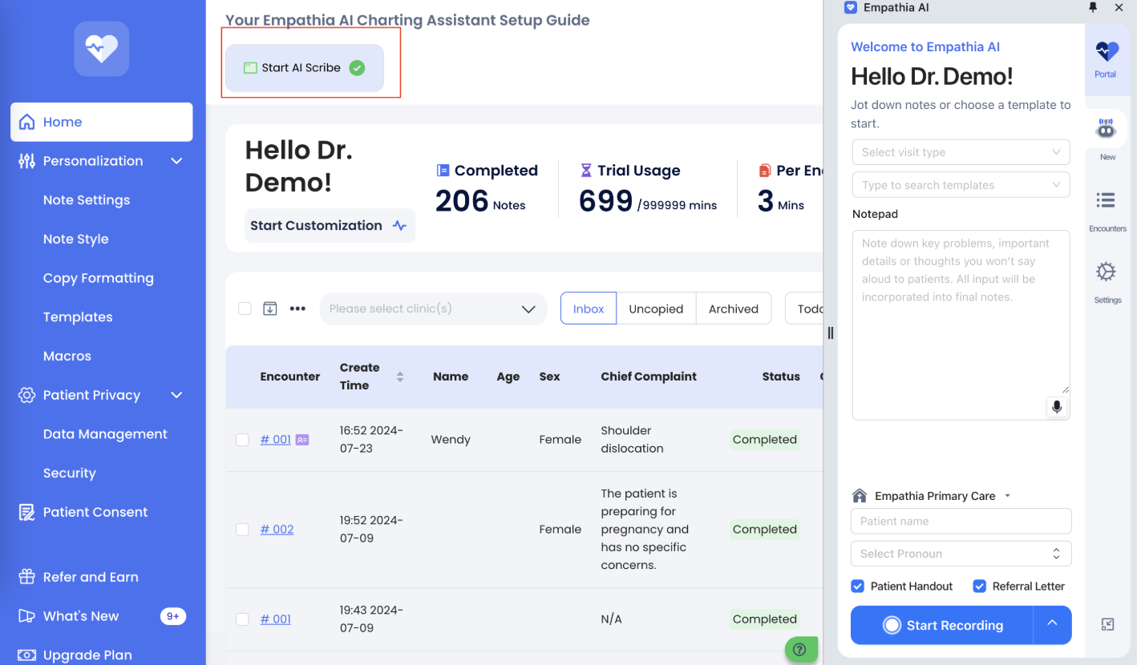1137x665 pixels.
Task: Click the ID card icon beside encounter # 001
Action: click(x=302, y=440)
